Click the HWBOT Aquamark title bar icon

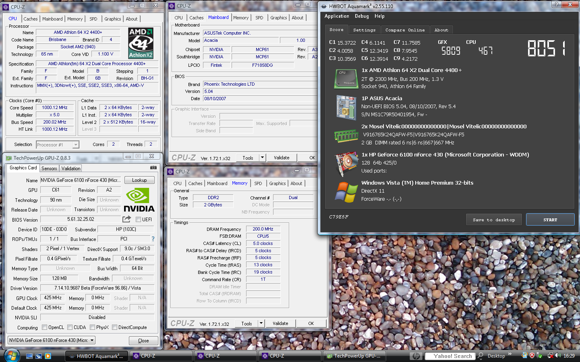(x=324, y=6)
